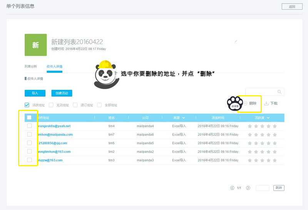Click the search magnifier icon
Viewport: 308px width, 210px height.
tap(280, 92)
